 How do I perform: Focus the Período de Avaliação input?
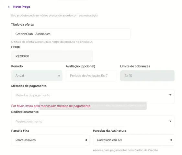tap(91, 76)
